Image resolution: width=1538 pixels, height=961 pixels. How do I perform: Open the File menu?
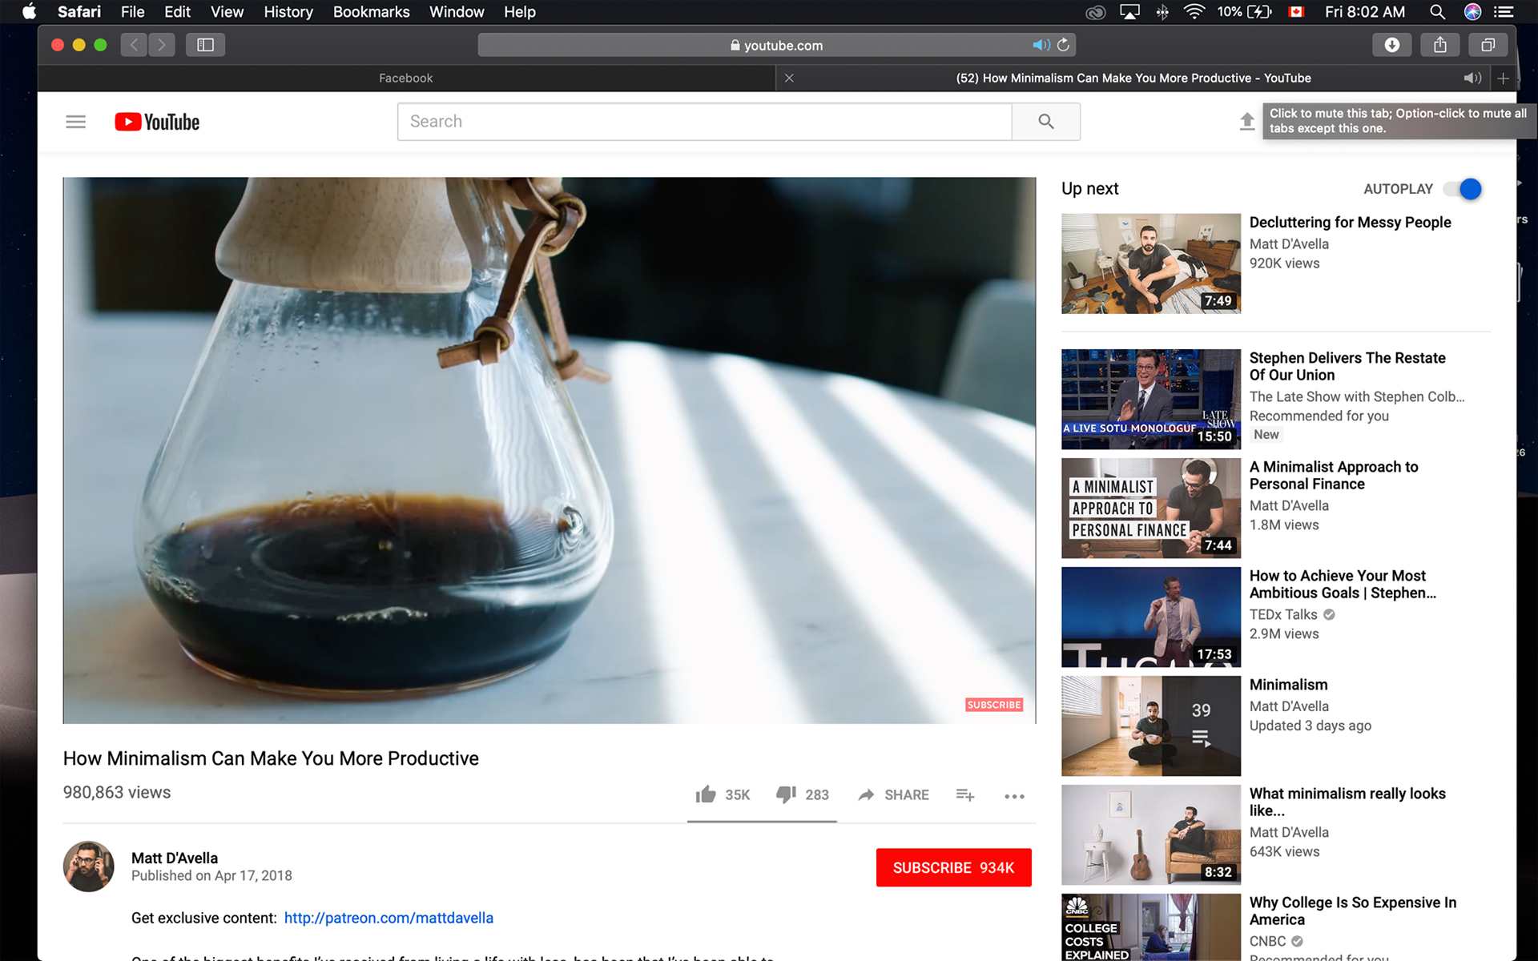[x=132, y=12]
